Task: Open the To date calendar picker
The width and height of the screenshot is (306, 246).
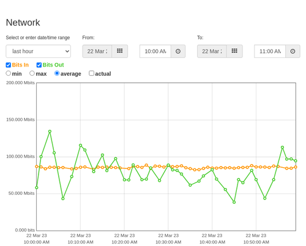Action: pyautogui.click(x=234, y=51)
